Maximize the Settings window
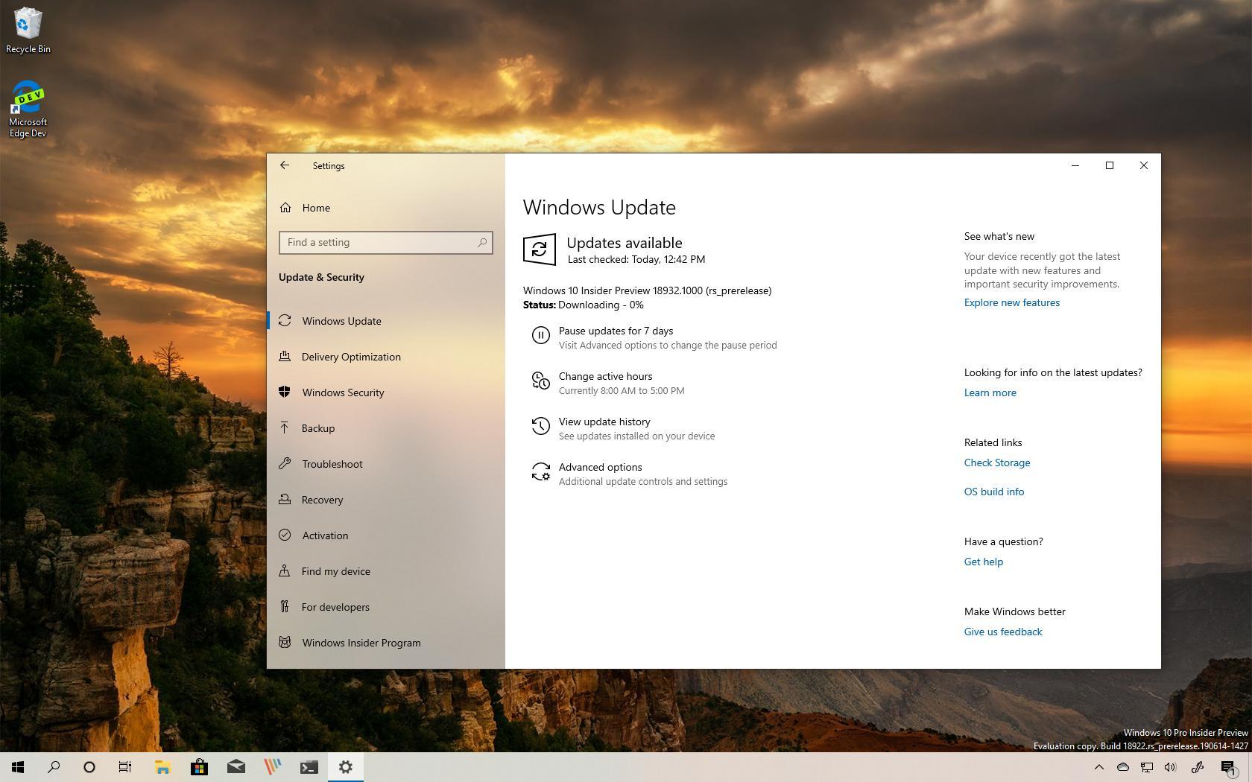Image resolution: width=1252 pixels, height=782 pixels. [x=1110, y=165]
